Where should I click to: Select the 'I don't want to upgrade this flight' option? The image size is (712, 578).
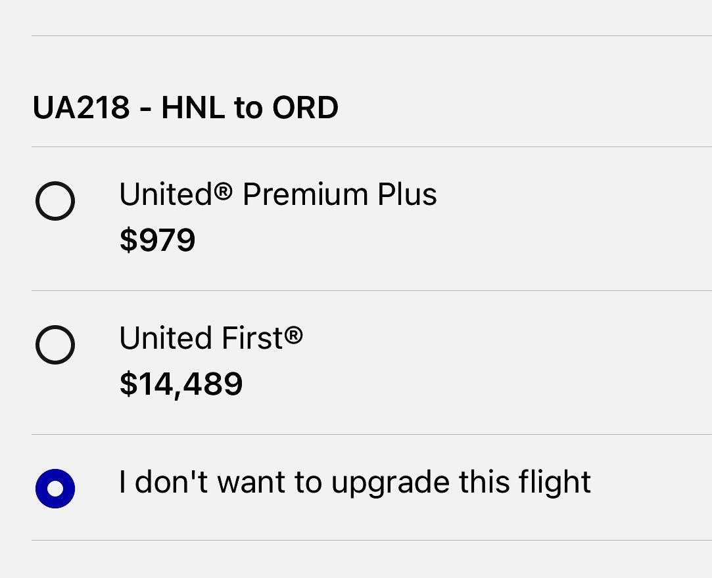click(x=55, y=488)
